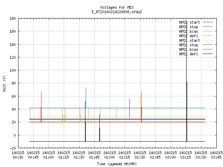The height and width of the screenshot is (167, 223).
Task: Click the black NPD1 defl legend line
Action: (x=208, y=54)
